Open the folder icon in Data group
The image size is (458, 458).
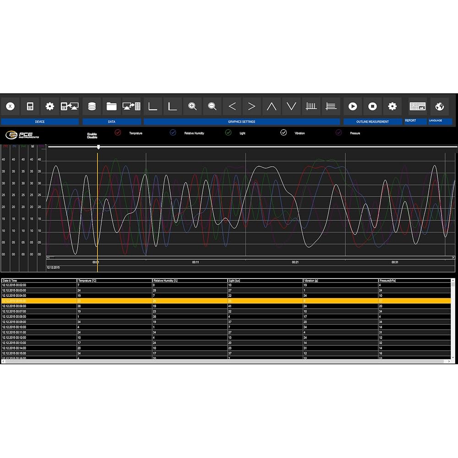(x=111, y=106)
